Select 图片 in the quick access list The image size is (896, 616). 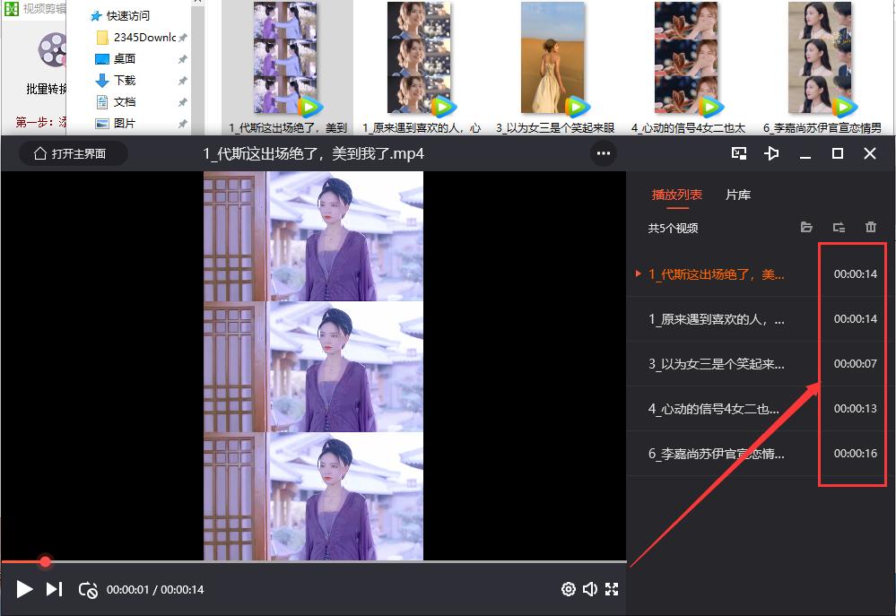click(x=116, y=124)
